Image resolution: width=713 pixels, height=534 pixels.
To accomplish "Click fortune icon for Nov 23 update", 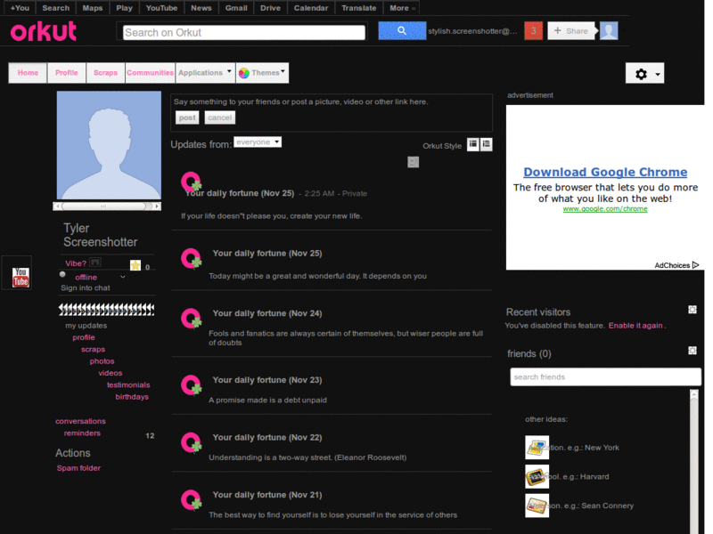I will tap(192, 385).
